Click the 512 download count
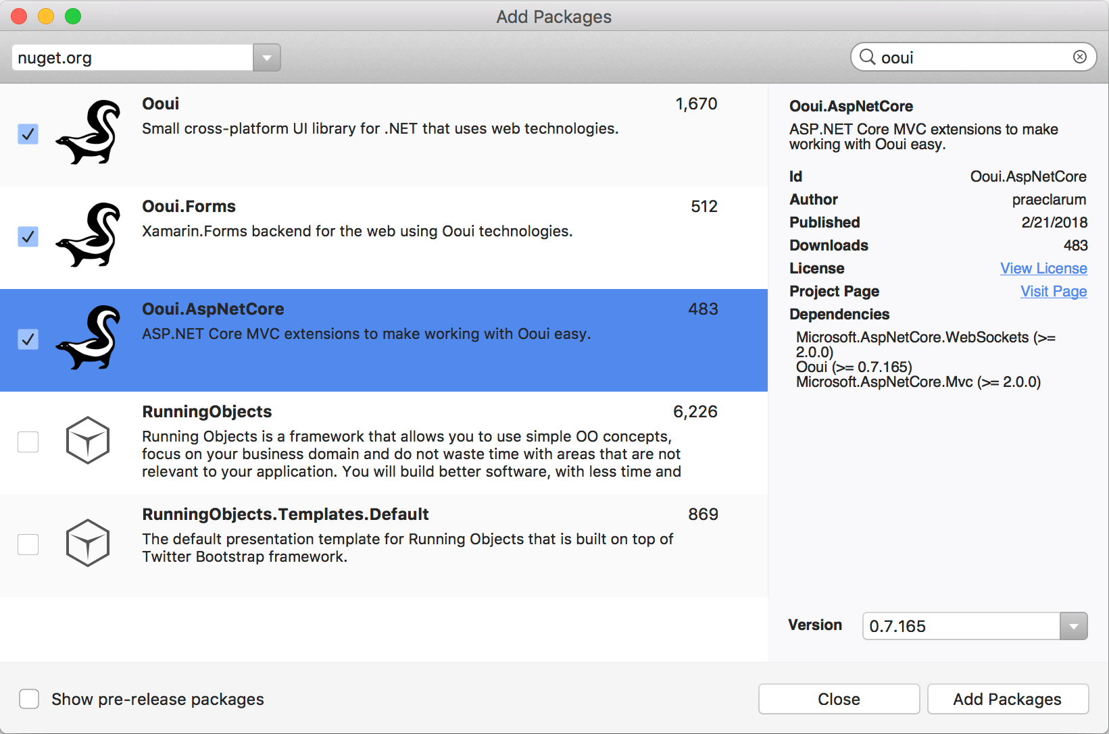This screenshot has height=734, width=1109. point(704,206)
